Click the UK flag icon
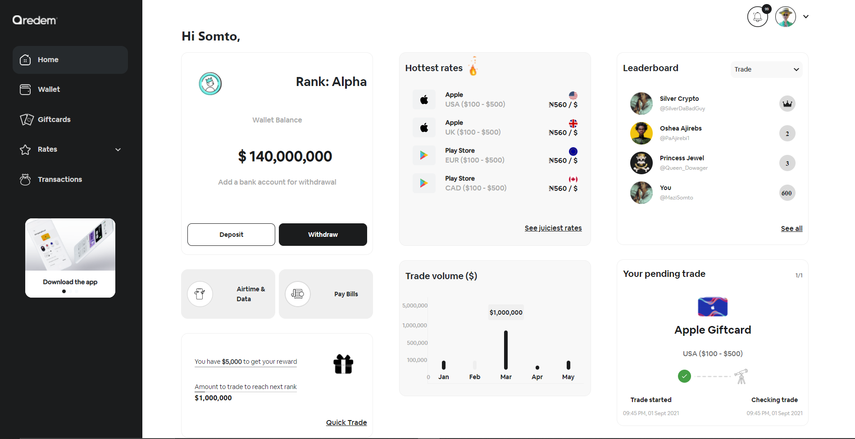This screenshot has width=855, height=439. (573, 123)
